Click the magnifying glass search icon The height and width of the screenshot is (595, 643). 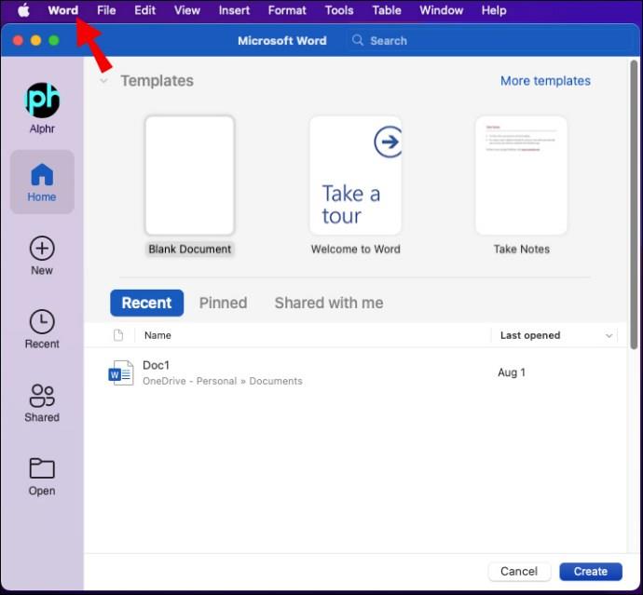[x=358, y=40]
